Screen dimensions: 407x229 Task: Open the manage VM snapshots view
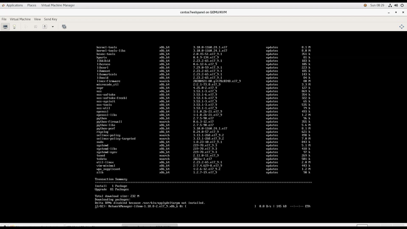(x=64, y=27)
